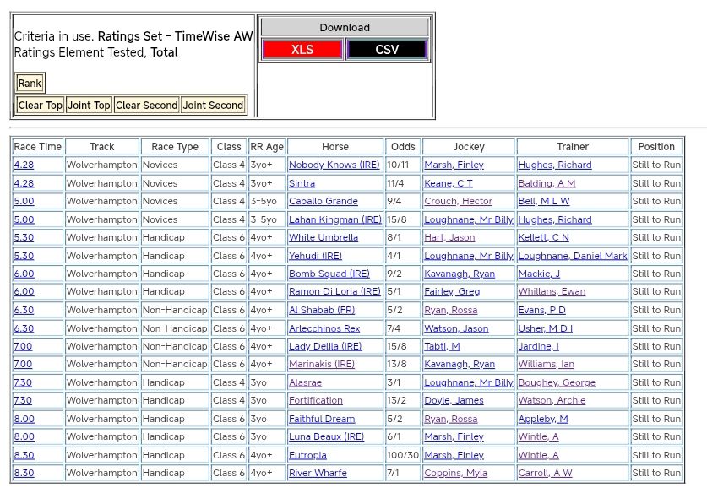Open horse Nobody Knows (IRE) link
This screenshot has height=504, width=707.
pos(334,165)
